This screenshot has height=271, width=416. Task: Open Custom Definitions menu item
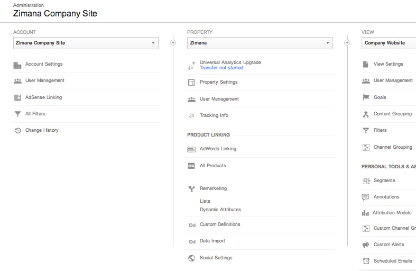tap(220, 224)
